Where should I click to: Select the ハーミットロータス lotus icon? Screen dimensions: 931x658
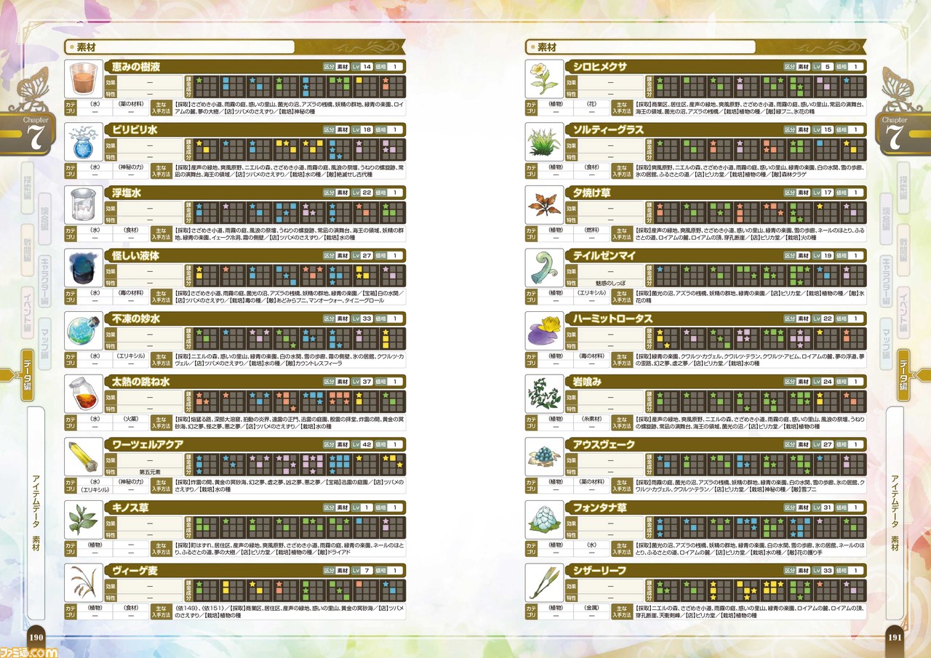pyautogui.click(x=545, y=331)
